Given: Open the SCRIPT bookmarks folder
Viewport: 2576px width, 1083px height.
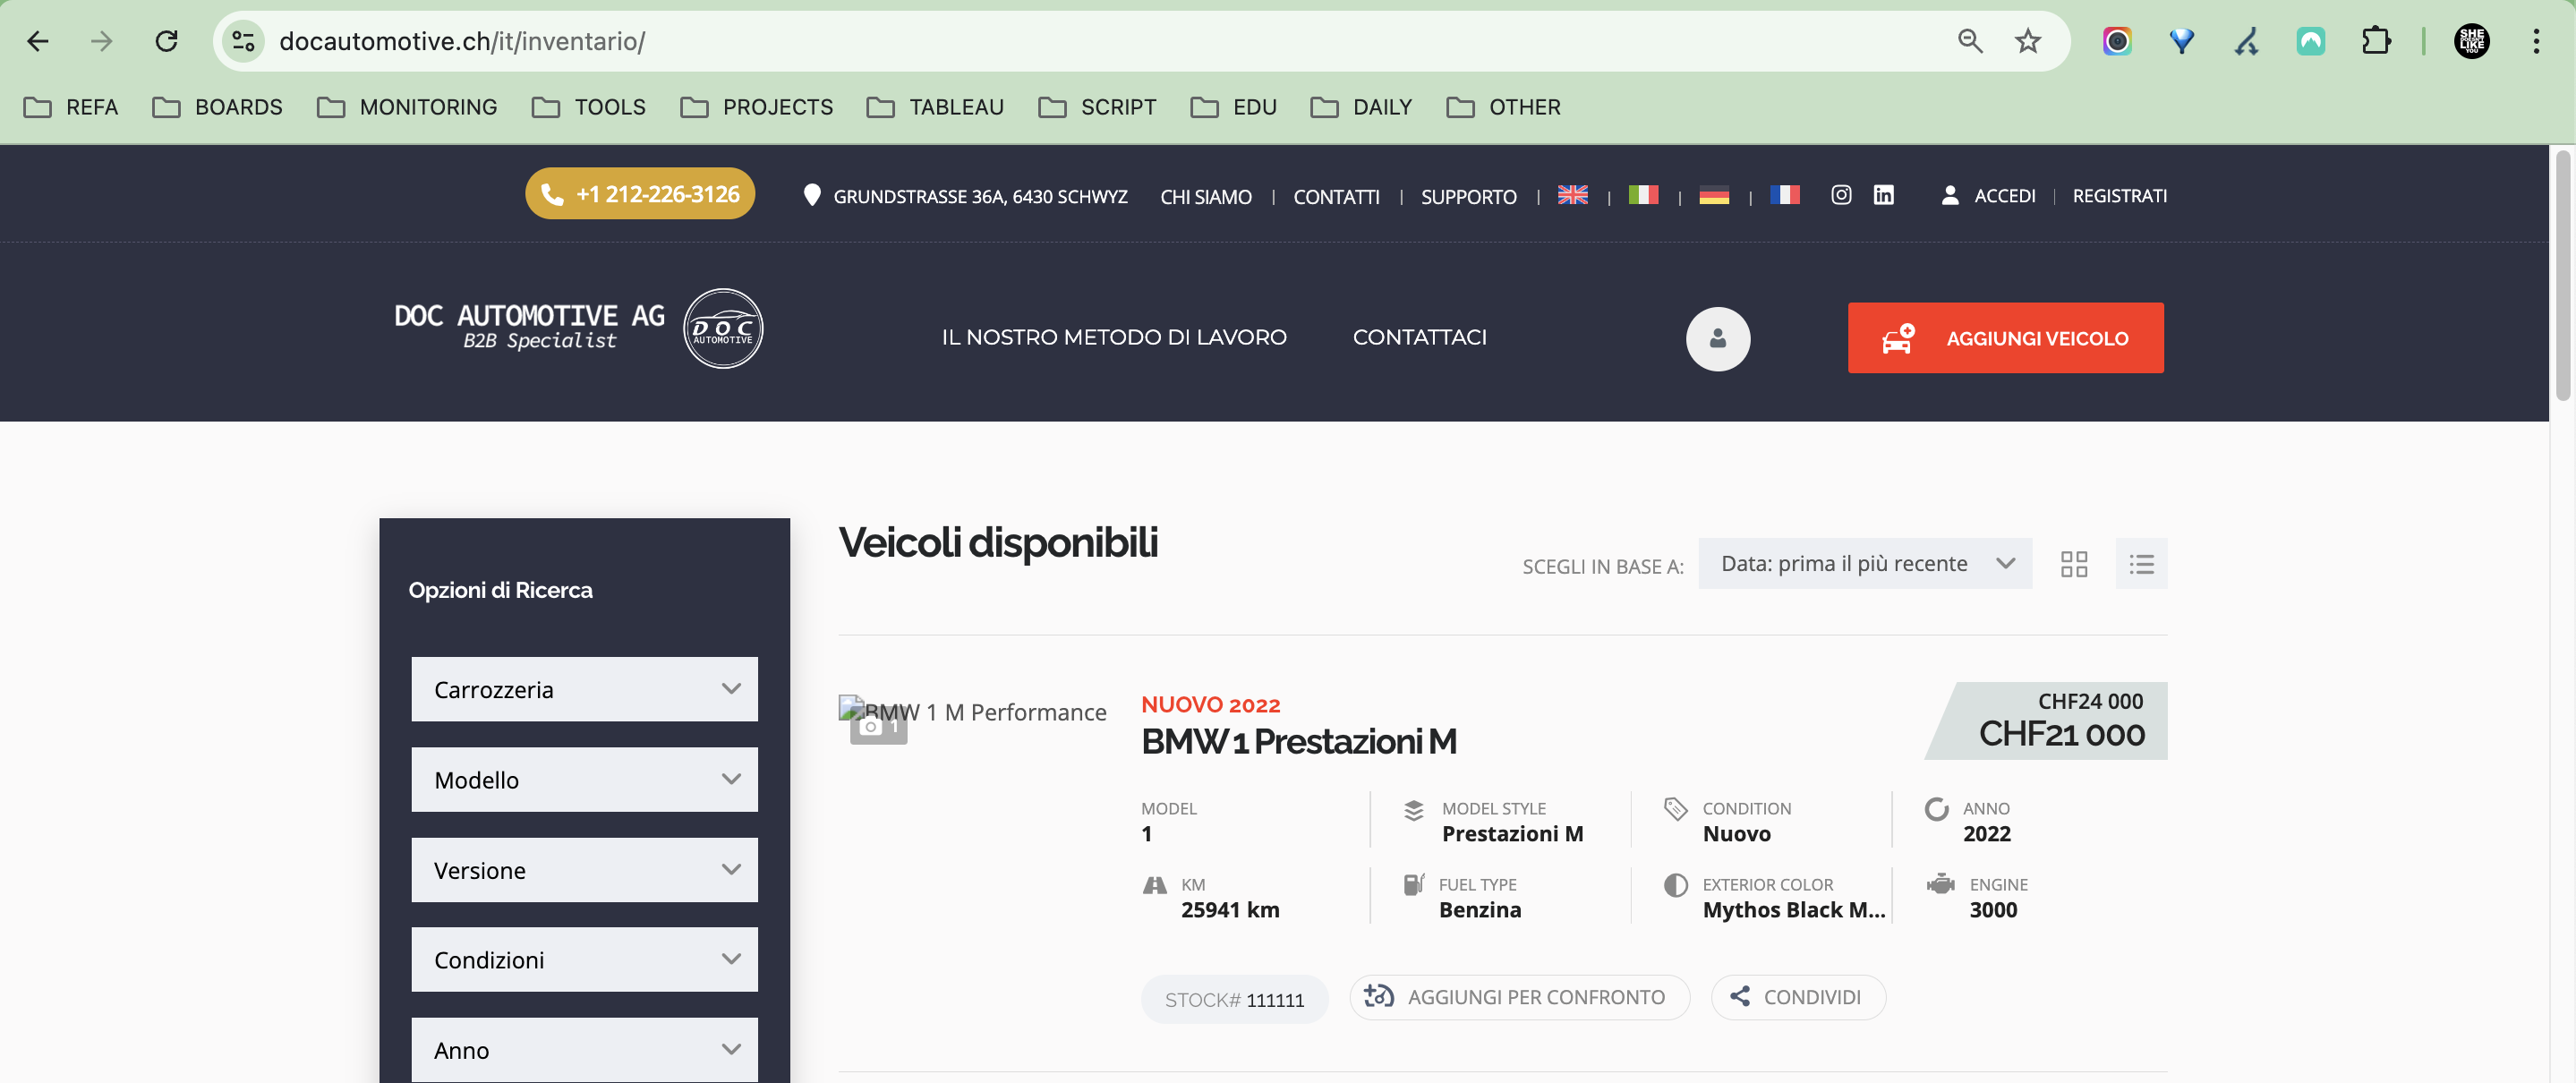Looking at the screenshot, I should (x=1098, y=107).
